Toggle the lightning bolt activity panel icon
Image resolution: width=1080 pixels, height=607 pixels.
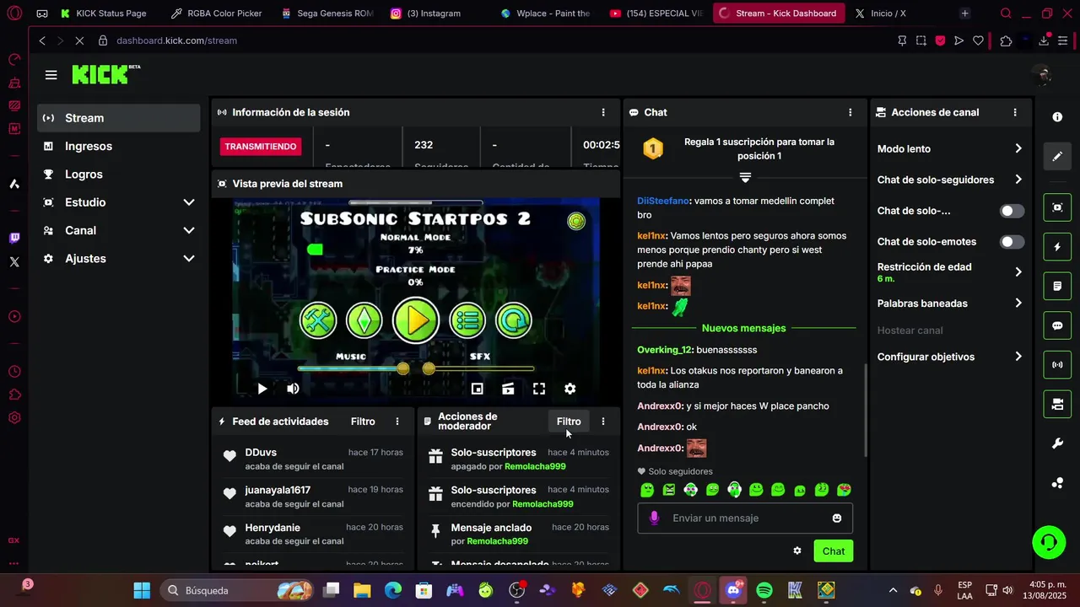coord(1057,247)
